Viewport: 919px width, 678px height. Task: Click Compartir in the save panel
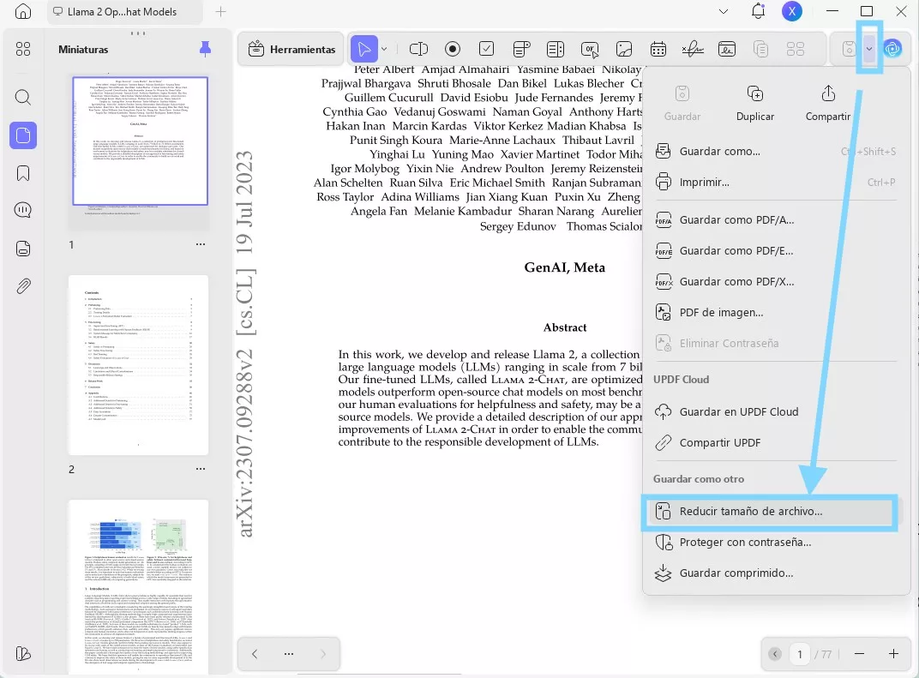point(827,104)
